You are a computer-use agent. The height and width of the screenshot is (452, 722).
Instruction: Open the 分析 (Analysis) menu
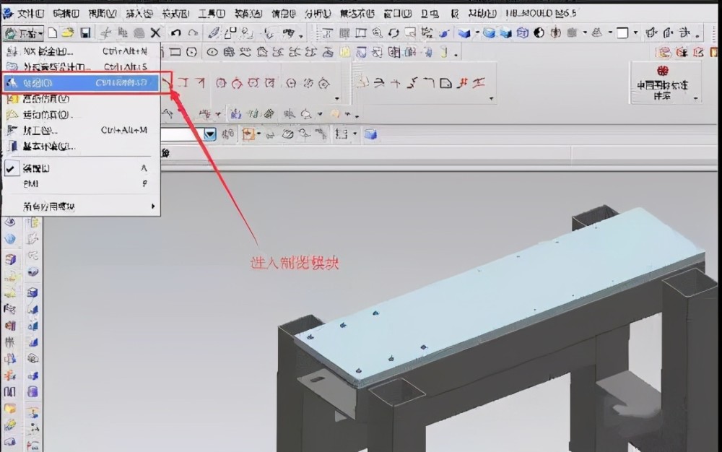[318, 13]
